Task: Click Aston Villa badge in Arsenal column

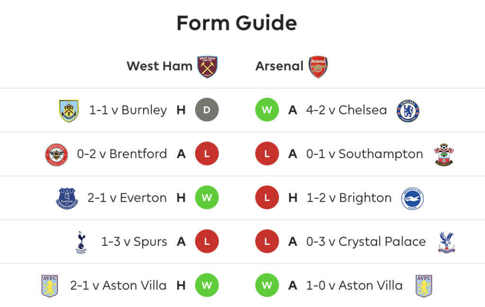Action: click(424, 286)
